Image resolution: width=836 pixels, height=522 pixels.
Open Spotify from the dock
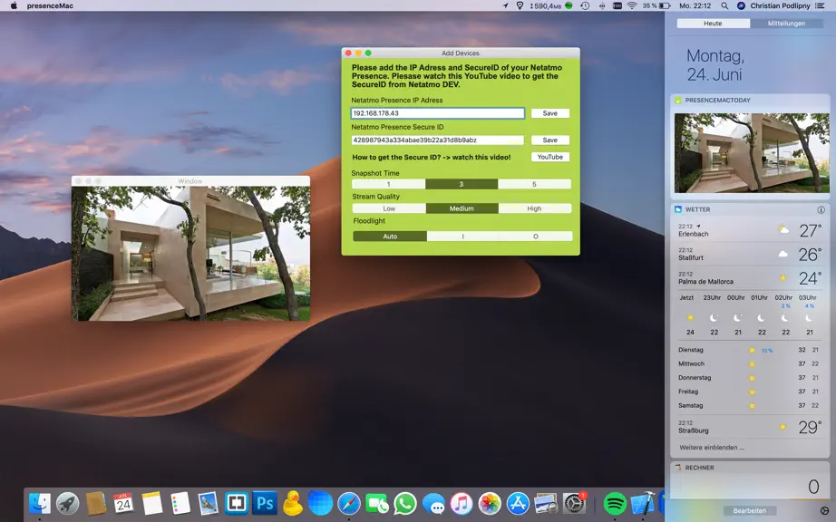click(x=614, y=503)
